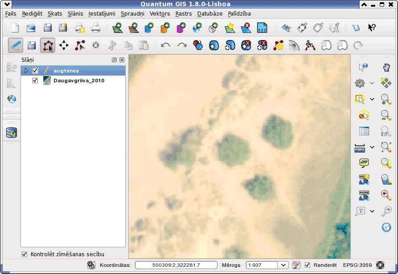Select the Split Features scissors tool

click(x=310, y=45)
